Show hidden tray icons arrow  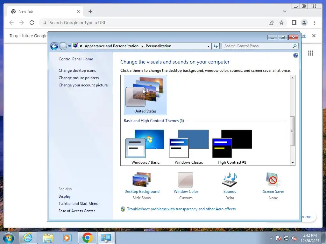(x=271, y=238)
